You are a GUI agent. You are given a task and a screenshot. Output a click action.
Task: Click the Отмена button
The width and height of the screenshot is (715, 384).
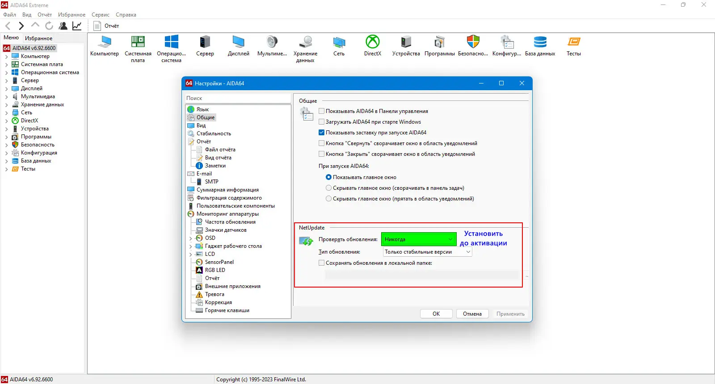(472, 314)
